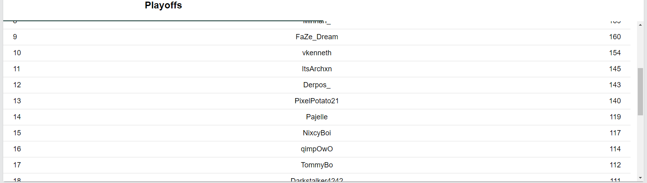The width and height of the screenshot is (647, 183).
Task: Click the vertical scrollbar thumb
Action: [x=640, y=91]
